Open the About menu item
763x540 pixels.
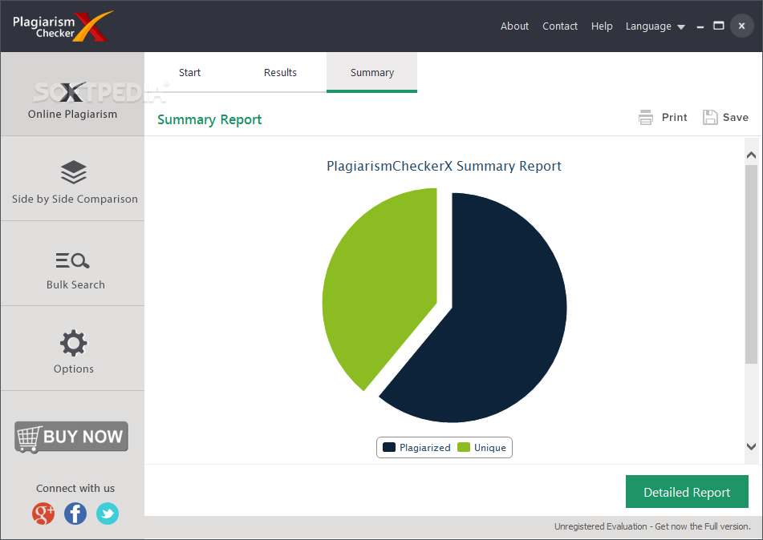coord(514,26)
